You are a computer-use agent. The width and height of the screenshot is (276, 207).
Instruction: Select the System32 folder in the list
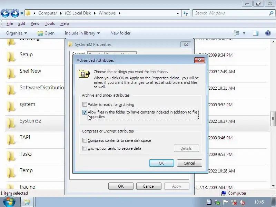(35, 124)
